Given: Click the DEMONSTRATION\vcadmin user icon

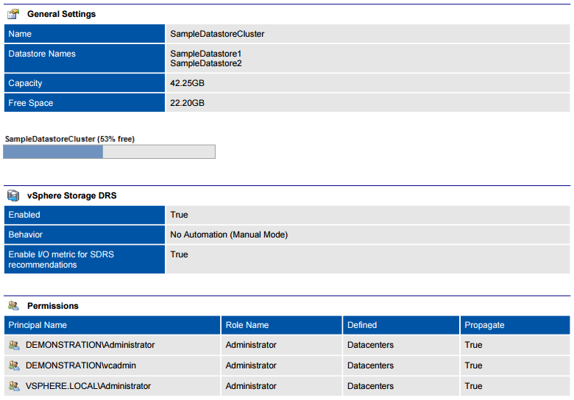Looking at the screenshot, I should coord(14,365).
